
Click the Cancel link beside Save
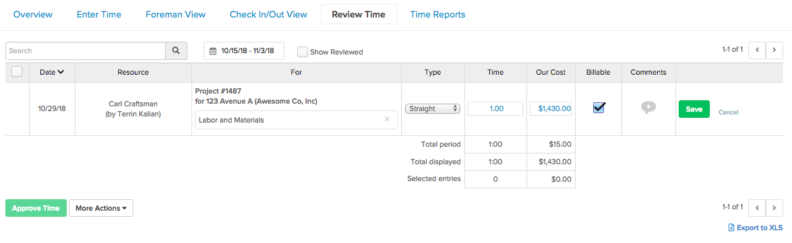[729, 112]
